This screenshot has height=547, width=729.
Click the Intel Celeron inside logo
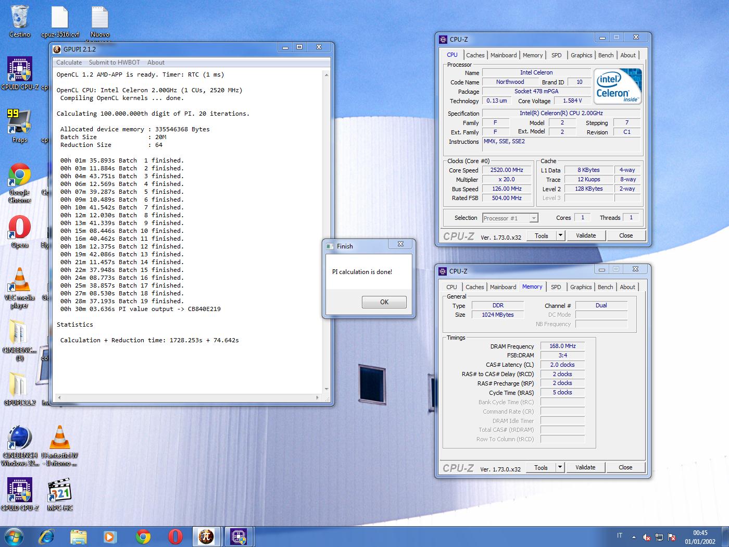coord(618,86)
